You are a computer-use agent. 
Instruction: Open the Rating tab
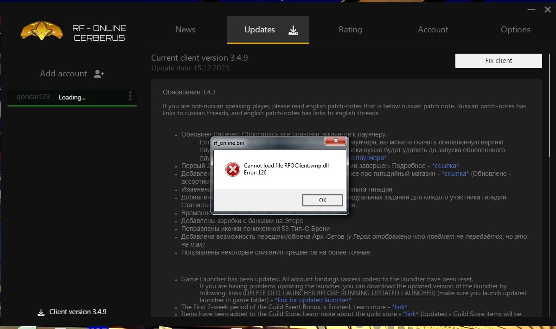tap(350, 30)
